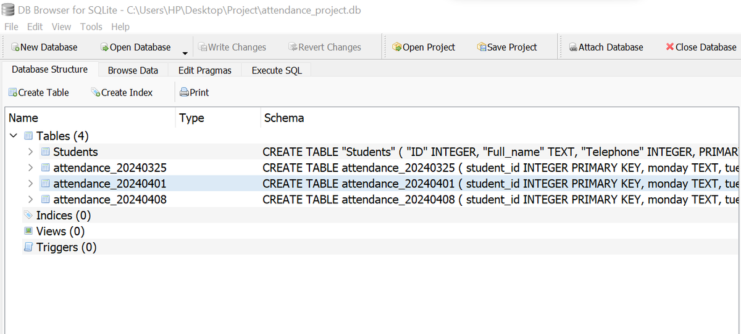Click the table icon beside attendance_20240408

(x=45, y=200)
